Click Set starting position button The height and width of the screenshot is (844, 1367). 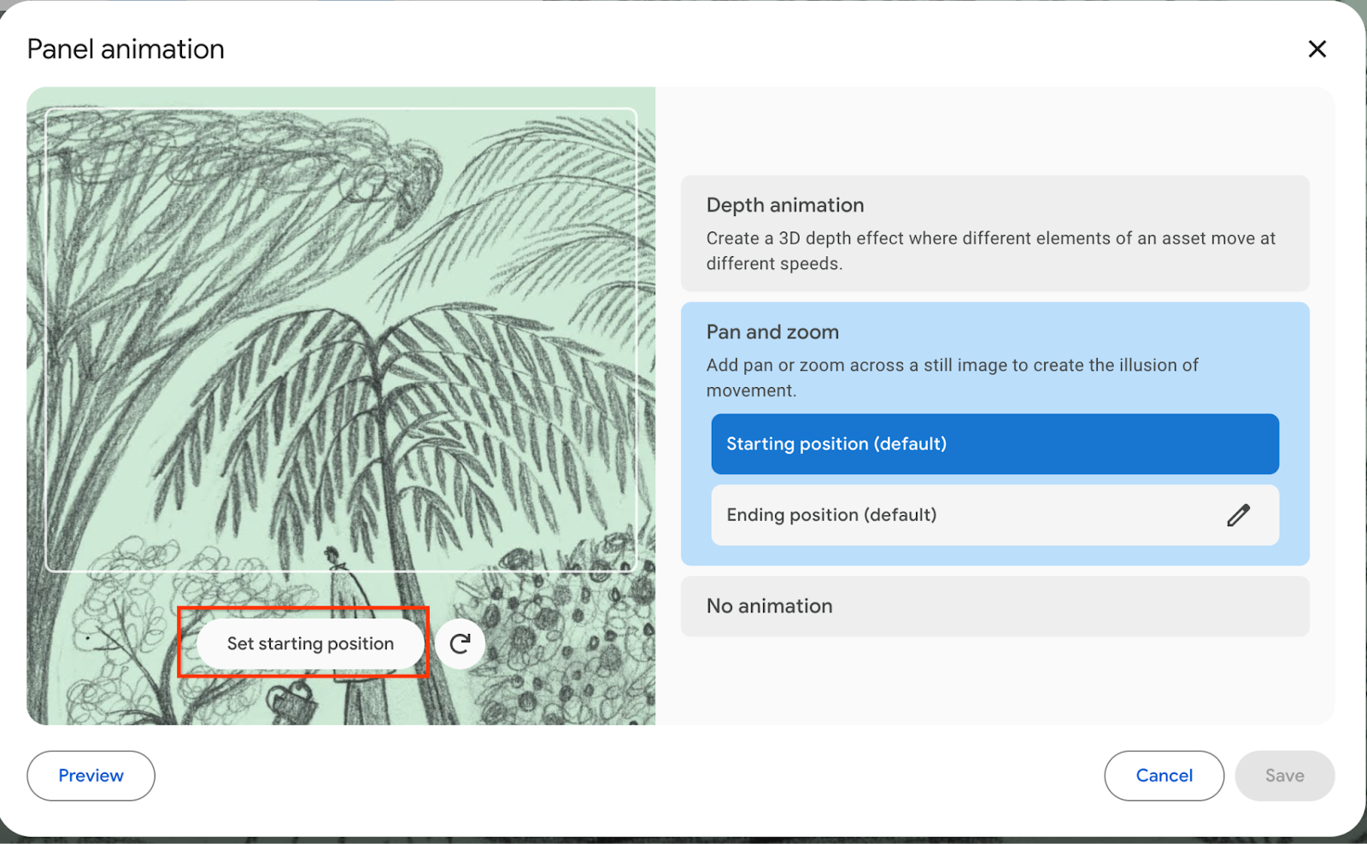(x=310, y=643)
